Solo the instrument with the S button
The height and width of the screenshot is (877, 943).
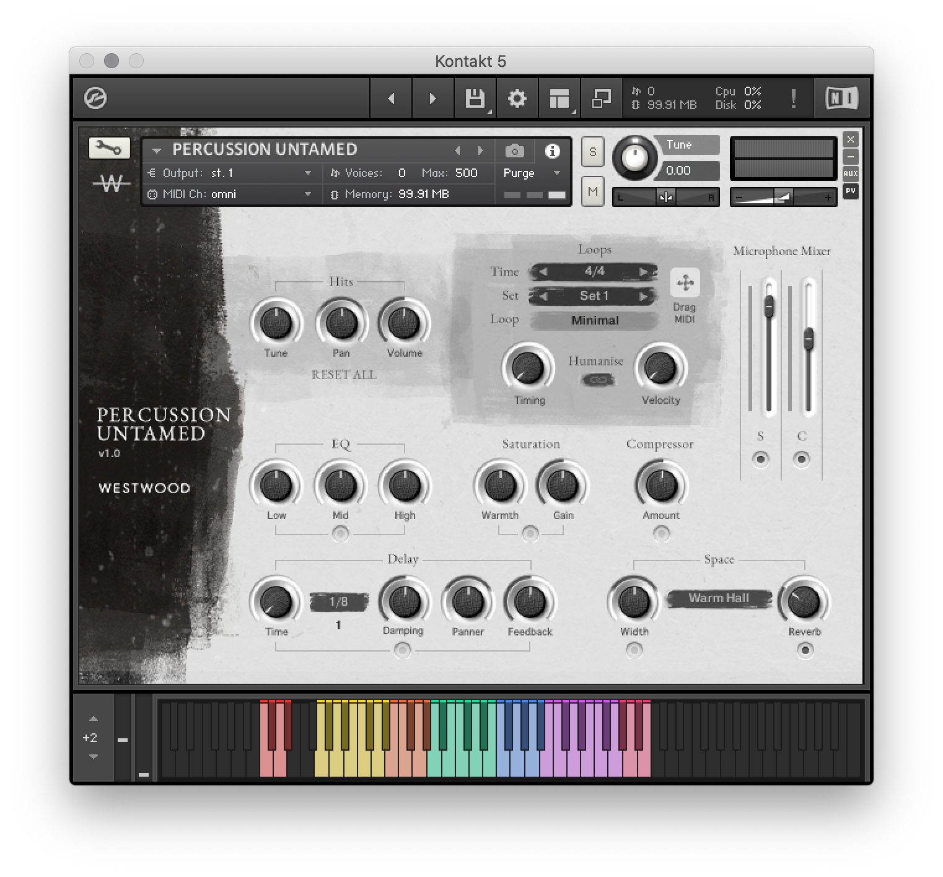click(592, 152)
